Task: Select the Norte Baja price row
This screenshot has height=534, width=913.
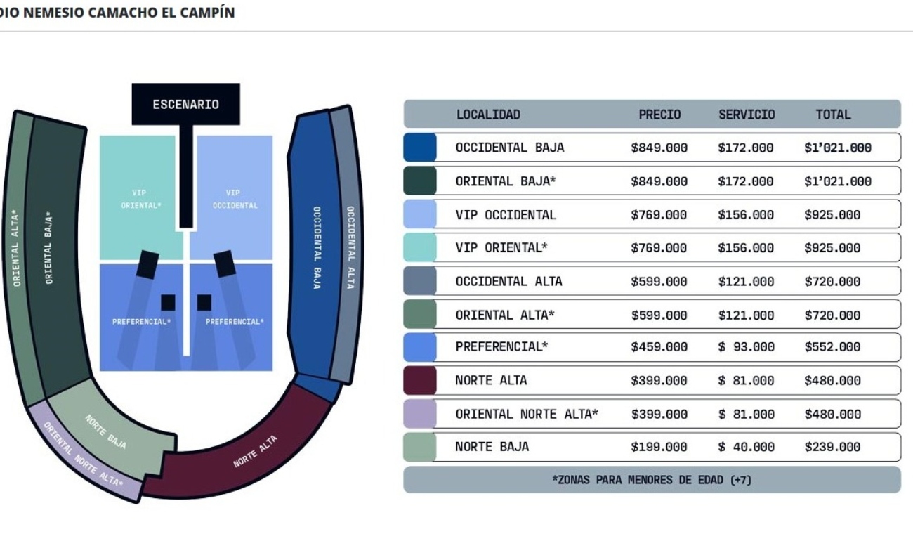Action: [x=652, y=447]
